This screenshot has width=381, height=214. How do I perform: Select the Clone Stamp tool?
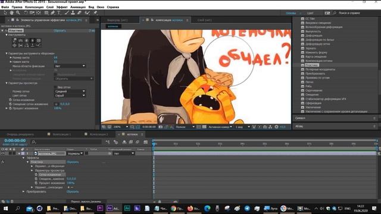click(x=73, y=12)
